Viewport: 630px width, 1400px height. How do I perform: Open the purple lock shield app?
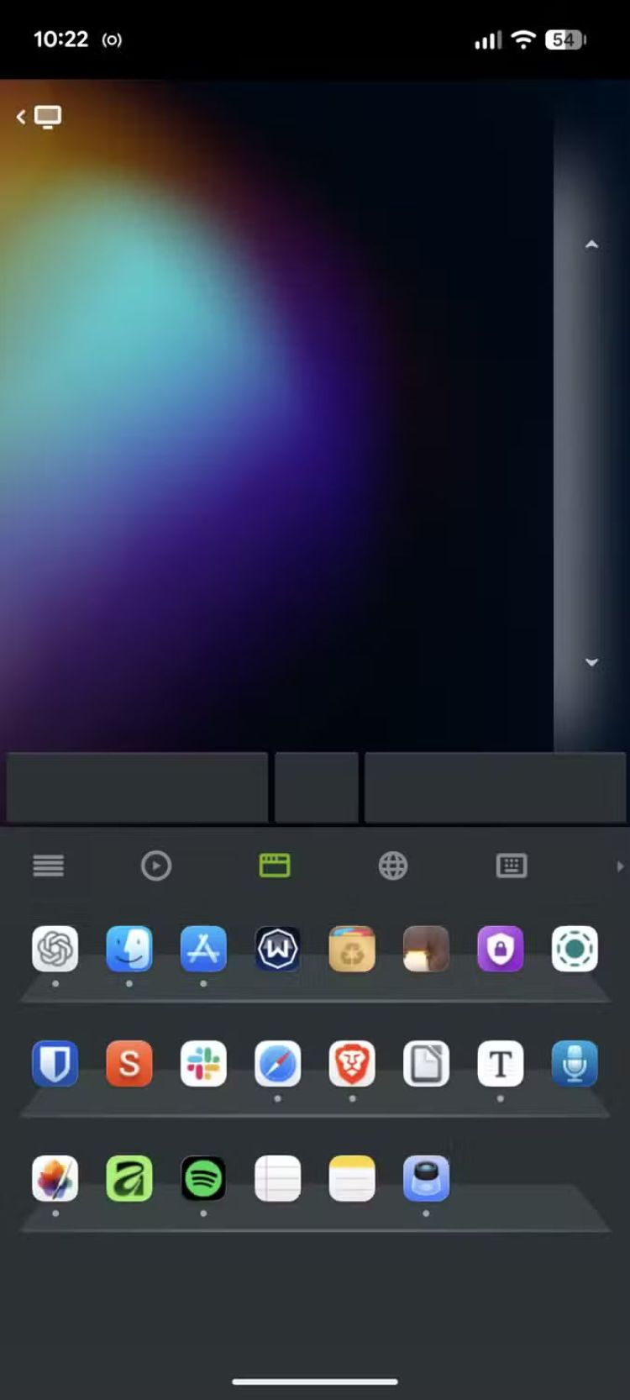[500, 949]
